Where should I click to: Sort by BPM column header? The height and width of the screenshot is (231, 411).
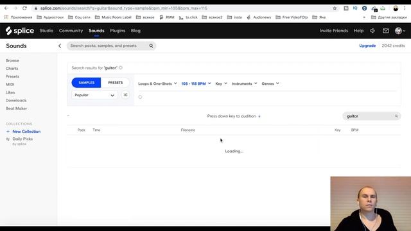tap(354, 130)
